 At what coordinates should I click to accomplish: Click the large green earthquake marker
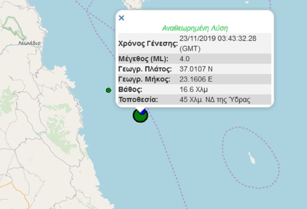(x=139, y=116)
